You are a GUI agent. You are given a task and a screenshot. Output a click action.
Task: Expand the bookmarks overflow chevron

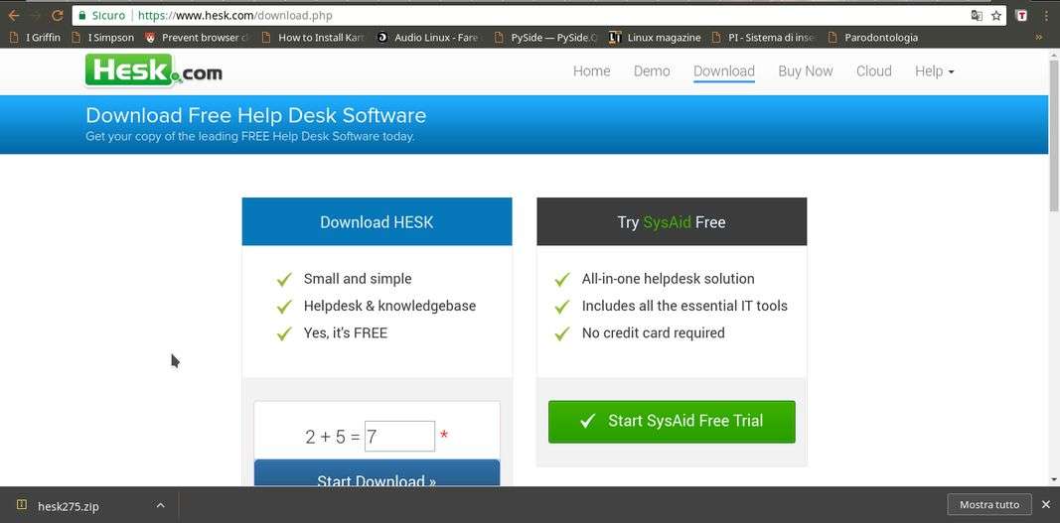click(x=1039, y=38)
